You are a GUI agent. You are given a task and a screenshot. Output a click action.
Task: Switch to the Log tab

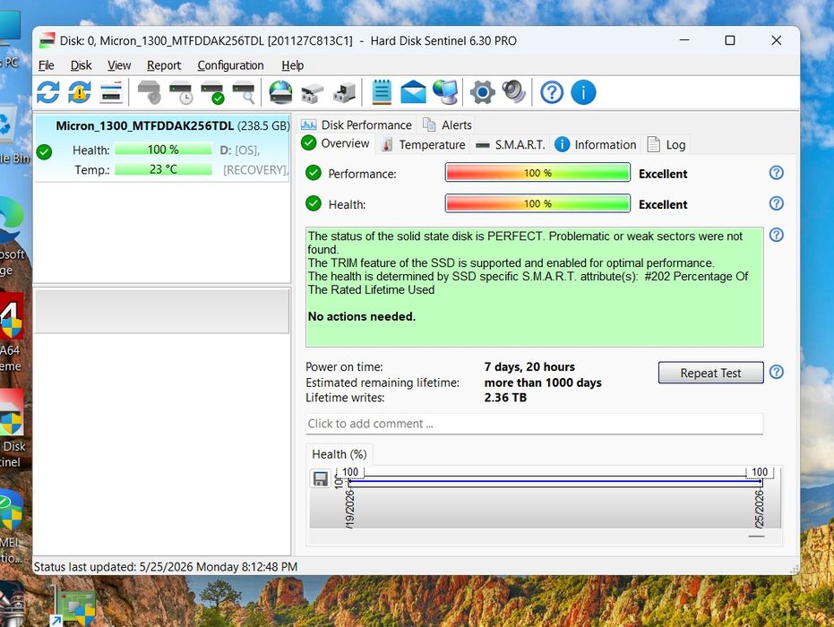coord(667,144)
